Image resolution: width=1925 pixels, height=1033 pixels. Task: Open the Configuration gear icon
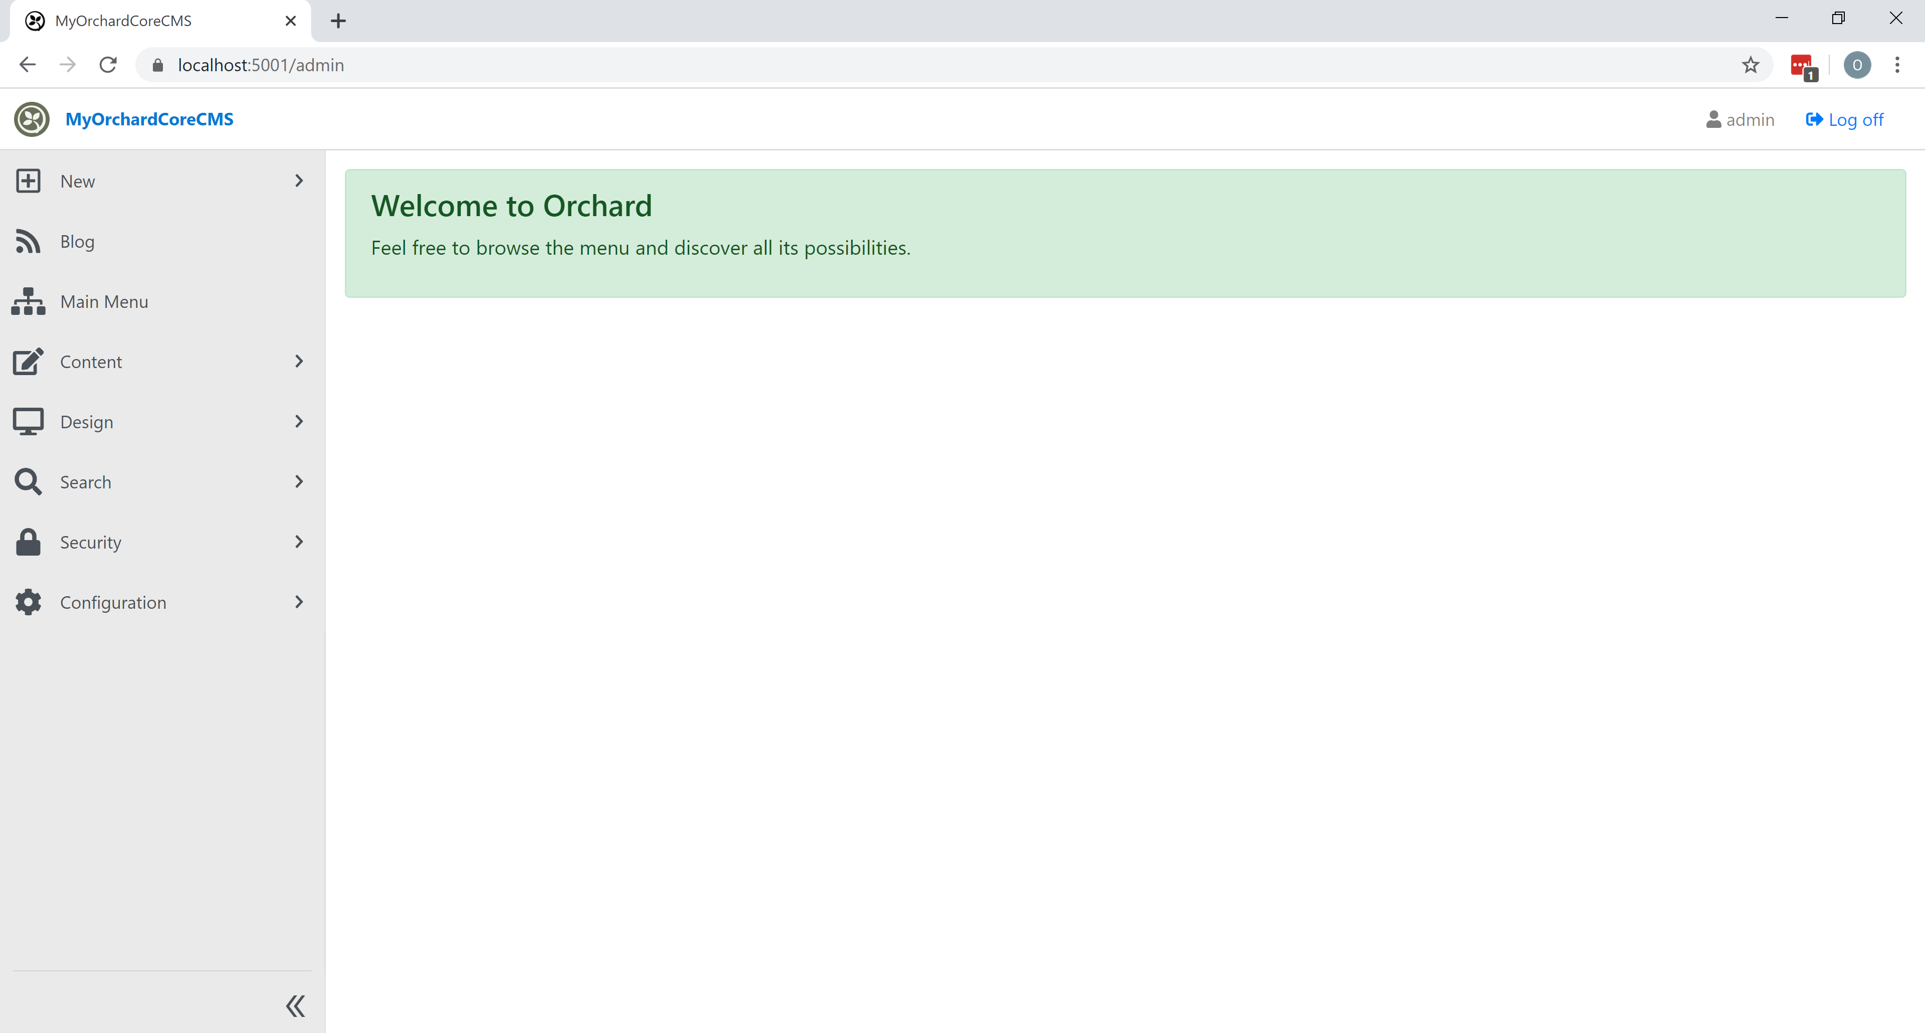[28, 602]
